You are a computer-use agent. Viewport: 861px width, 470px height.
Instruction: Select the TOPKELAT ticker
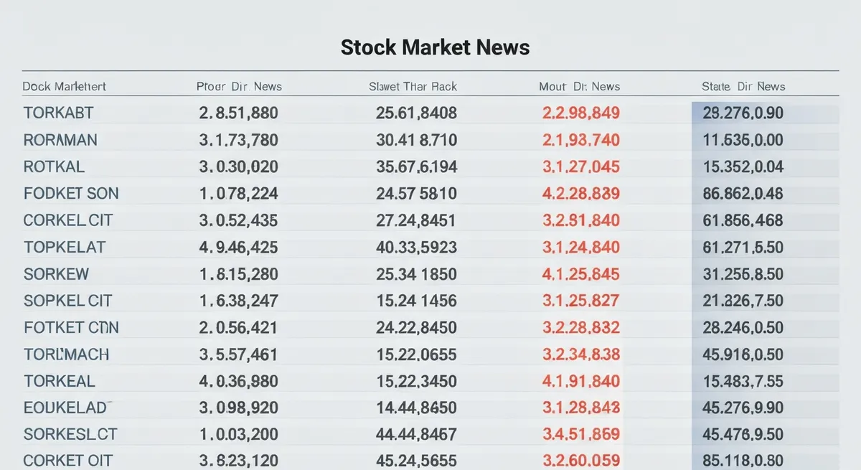[65, 248]
